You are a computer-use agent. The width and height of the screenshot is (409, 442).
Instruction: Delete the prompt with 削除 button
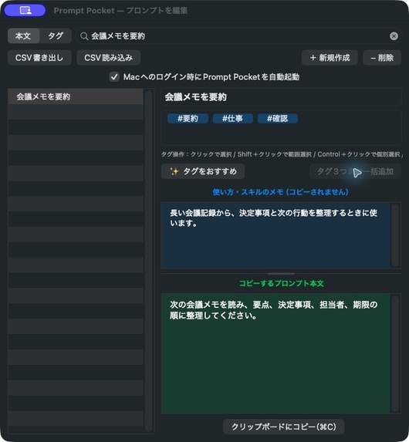382,58
